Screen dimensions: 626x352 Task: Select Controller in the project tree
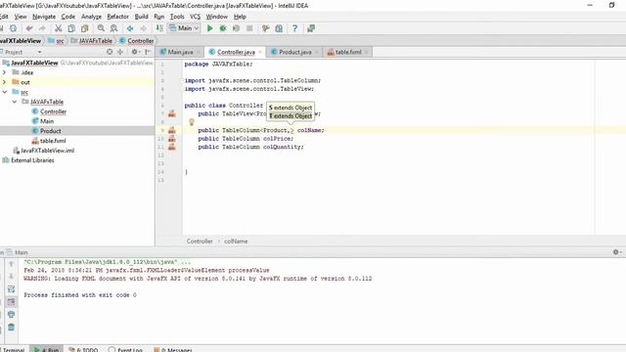click(x=53, y=111)
